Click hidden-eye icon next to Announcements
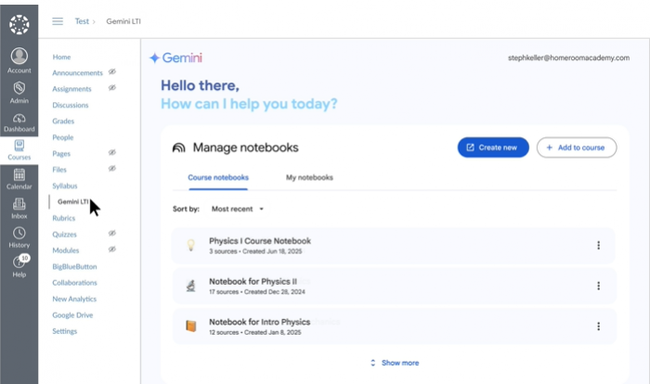The width and height of the screenshot is (650, 384). (112, 71)
